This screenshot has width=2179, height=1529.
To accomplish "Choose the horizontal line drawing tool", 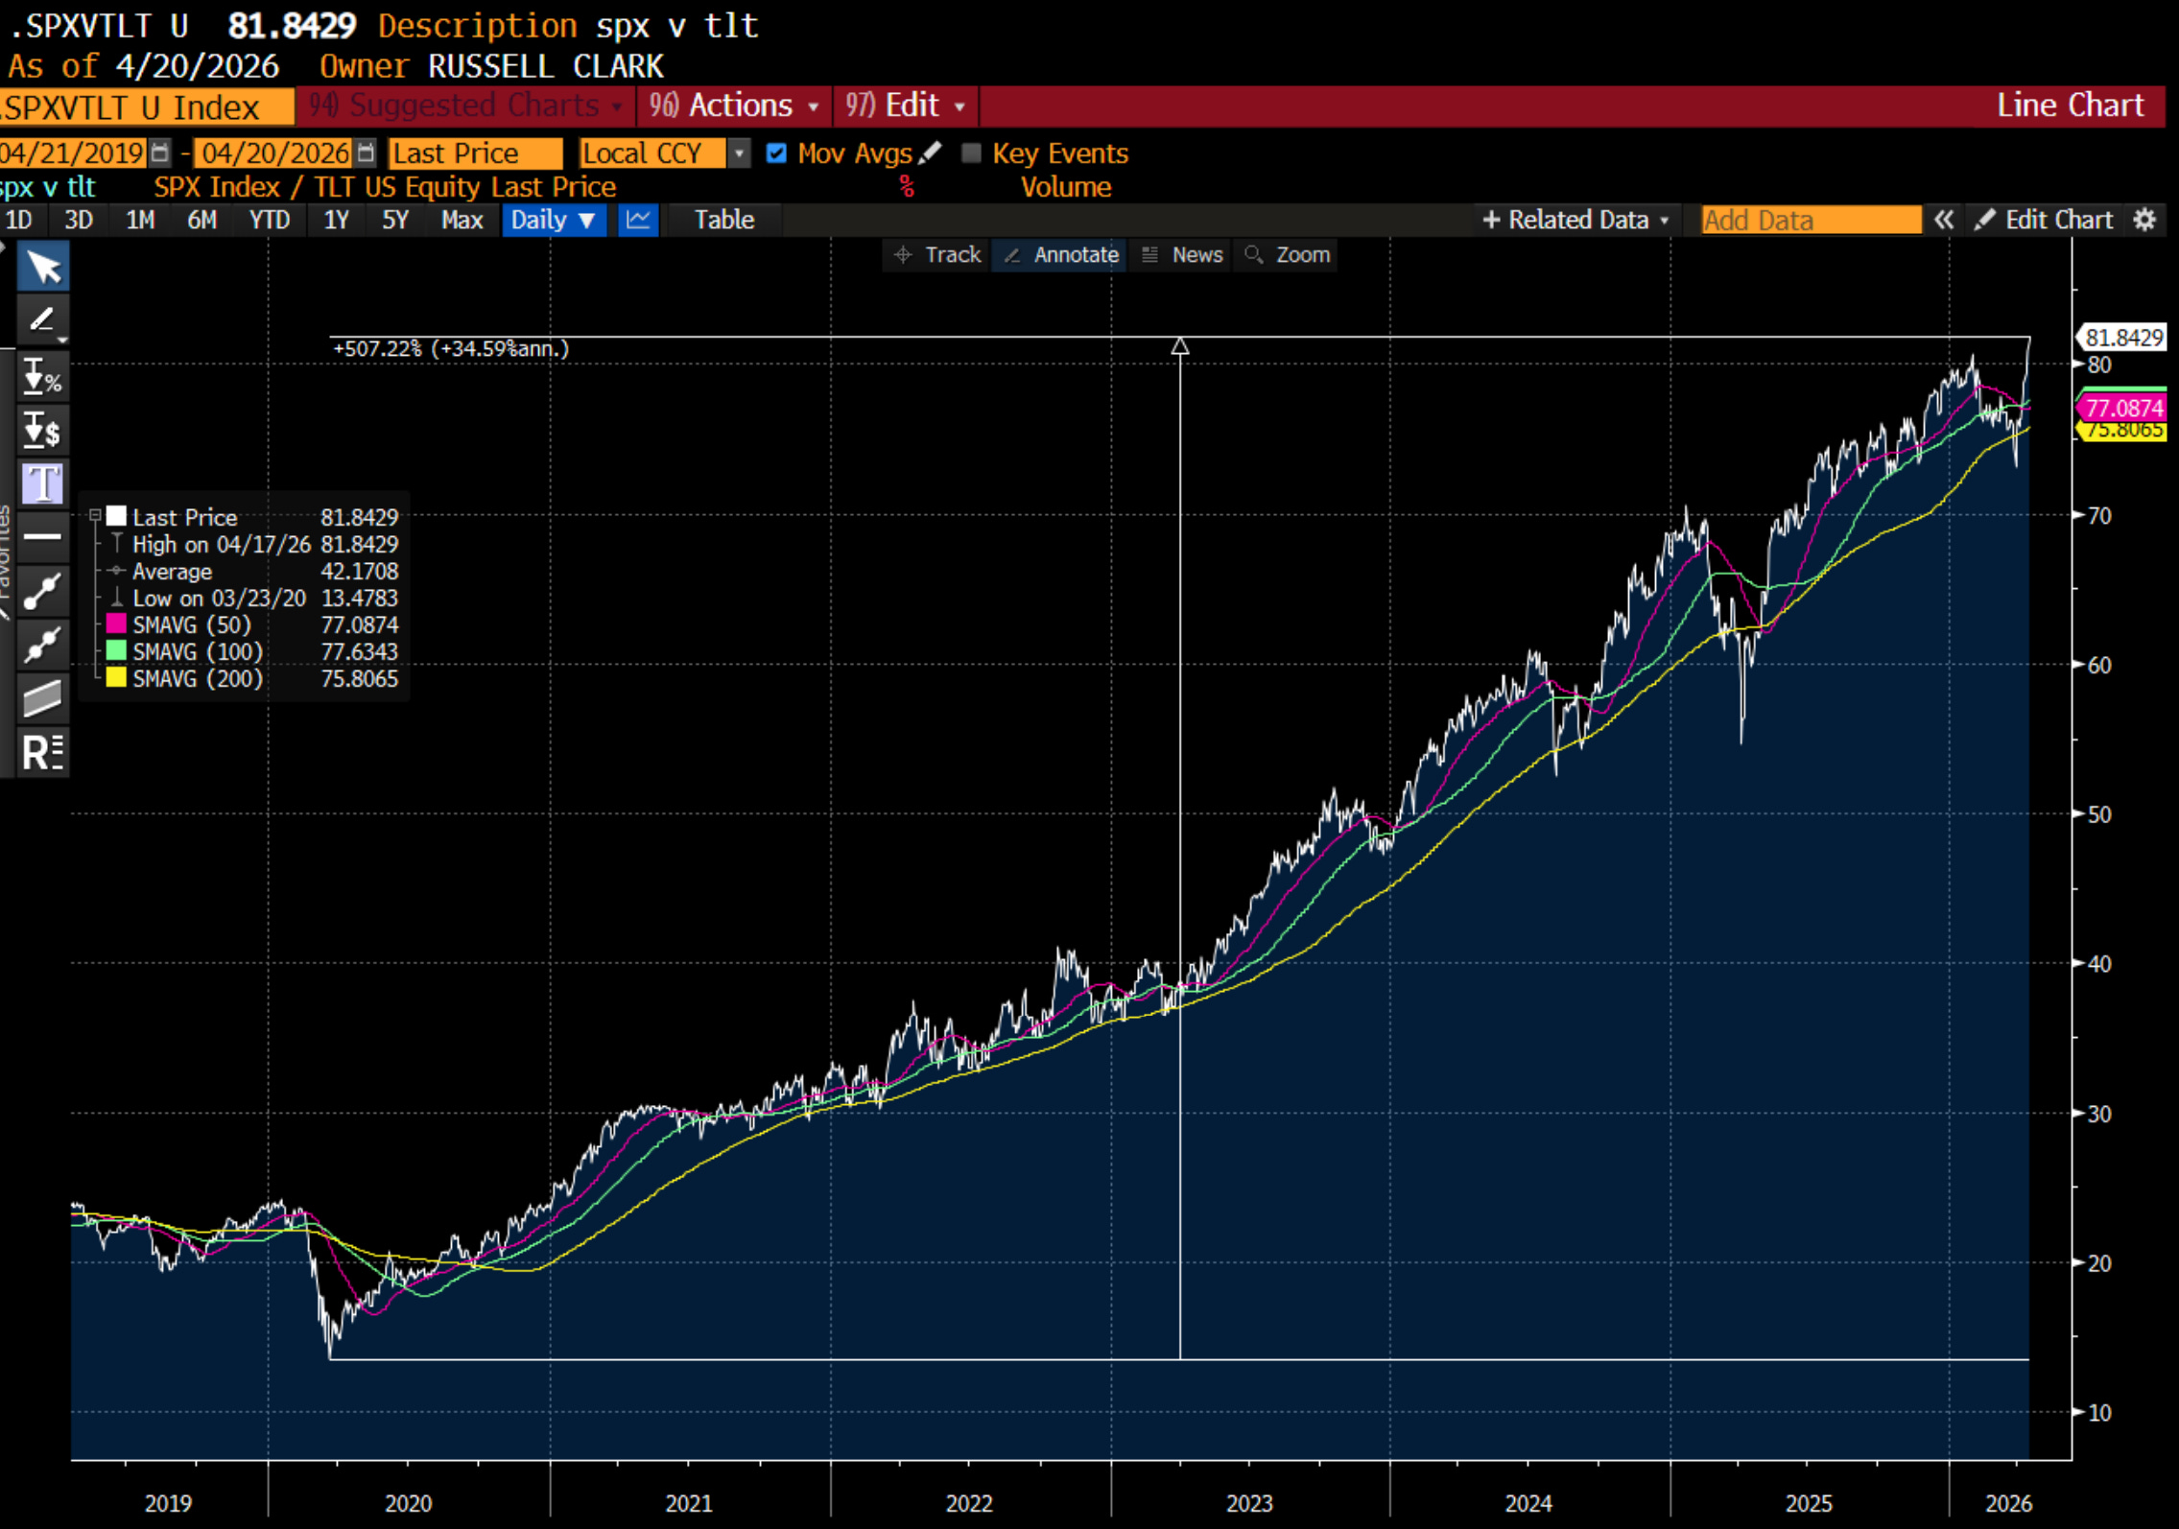I will 43,536.
